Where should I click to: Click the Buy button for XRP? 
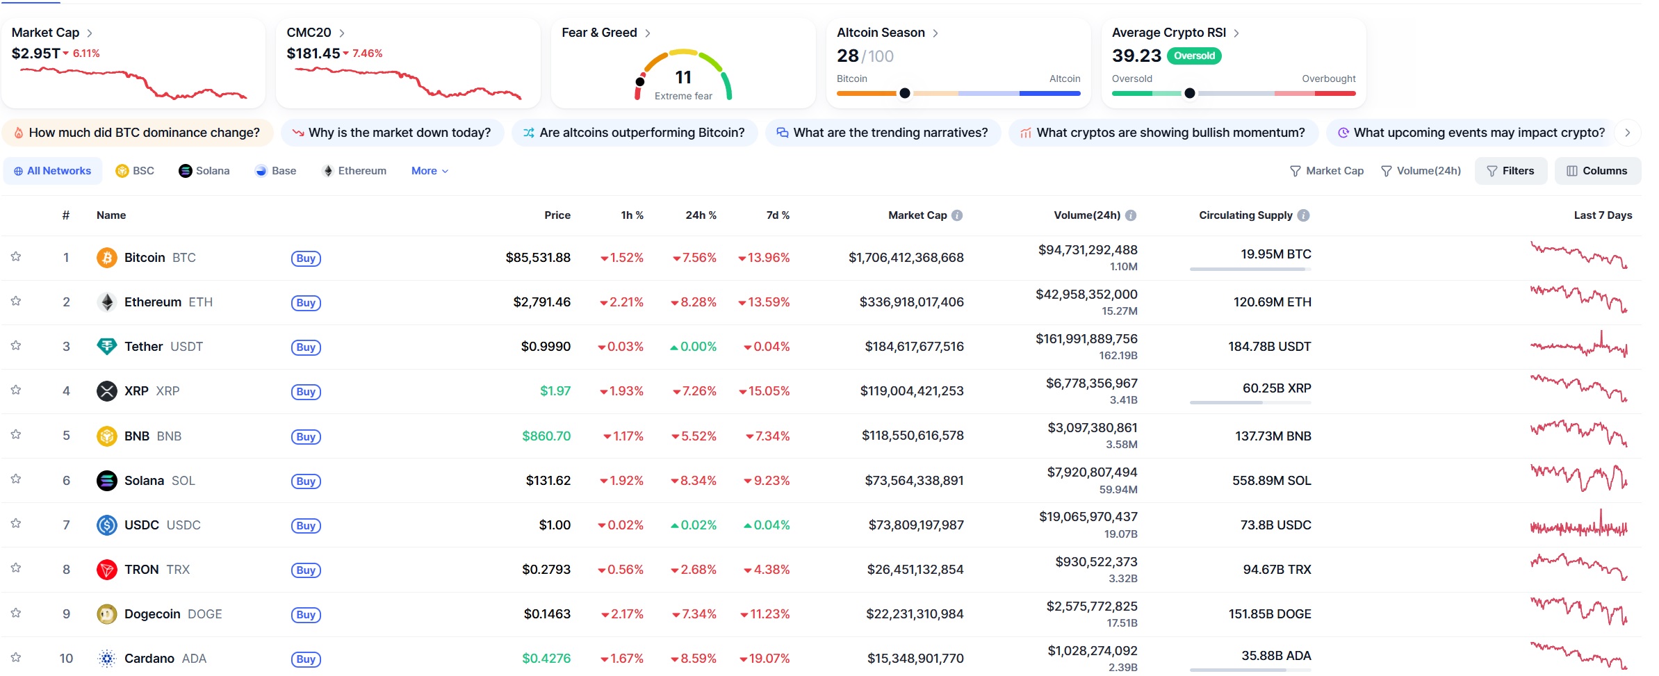tap(306, 392)
